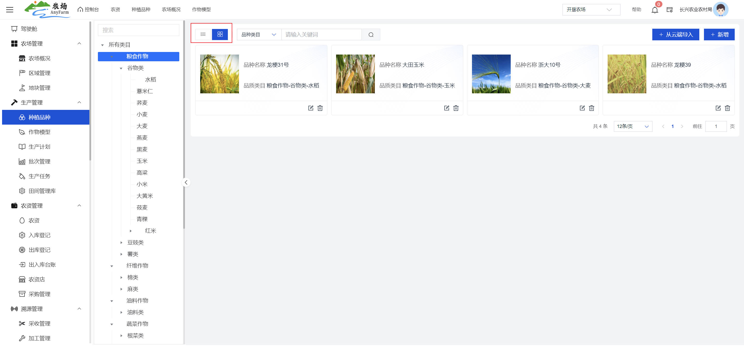
Task: Edit the 浙大10号 variety card
Action: click(582, 108)
